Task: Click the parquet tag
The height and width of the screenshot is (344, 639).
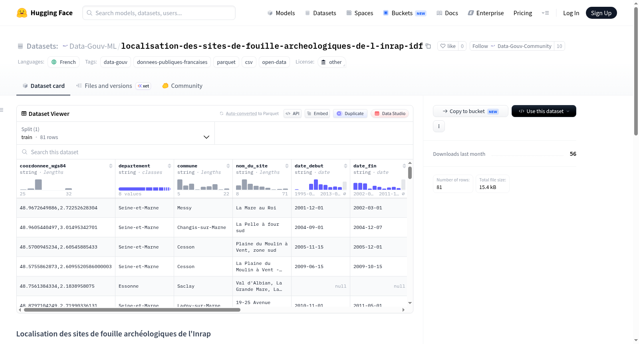Action: point(226,62)
